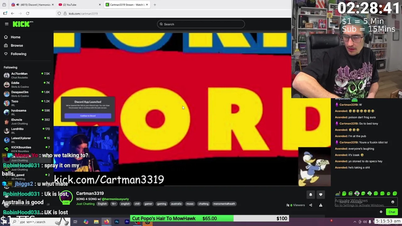Screen dimensions: 402x226
Task: Open KICKBounties channel
Action: click(27, 149)
